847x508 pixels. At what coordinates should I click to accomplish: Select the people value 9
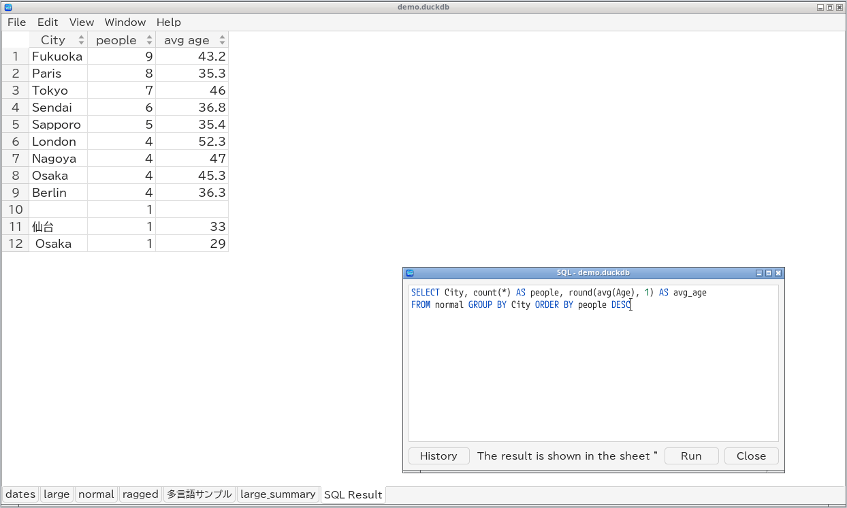pyautogui.click(x=121, y=57)
